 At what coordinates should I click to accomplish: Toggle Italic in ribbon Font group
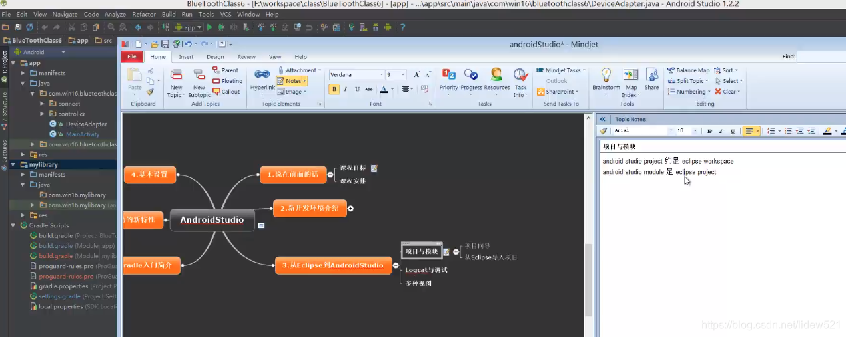346,89
